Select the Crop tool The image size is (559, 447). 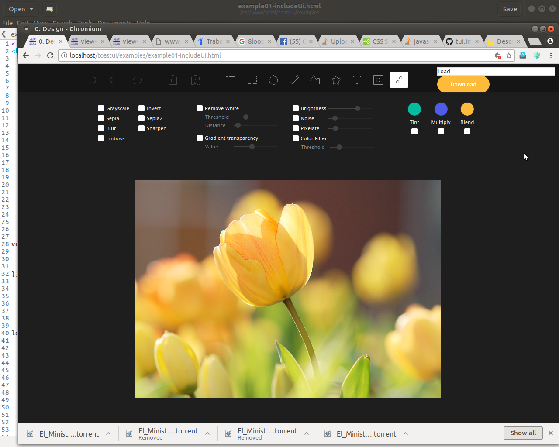[x=231, y=80]
